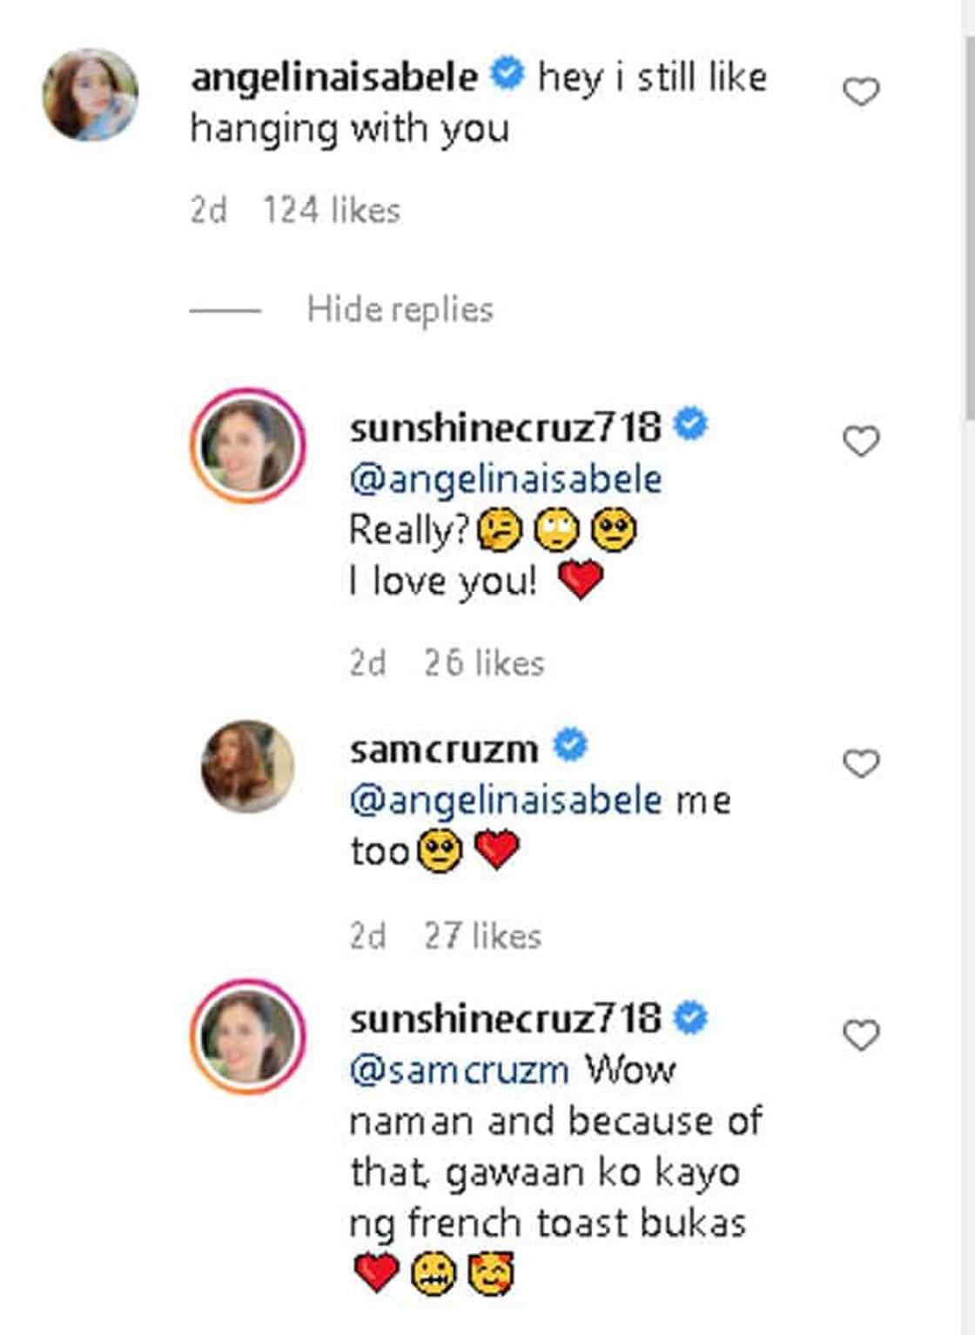Open samcruzm's profile picture
The width and height of the screenshot is (975, 1335).
[x=248, y=766]
